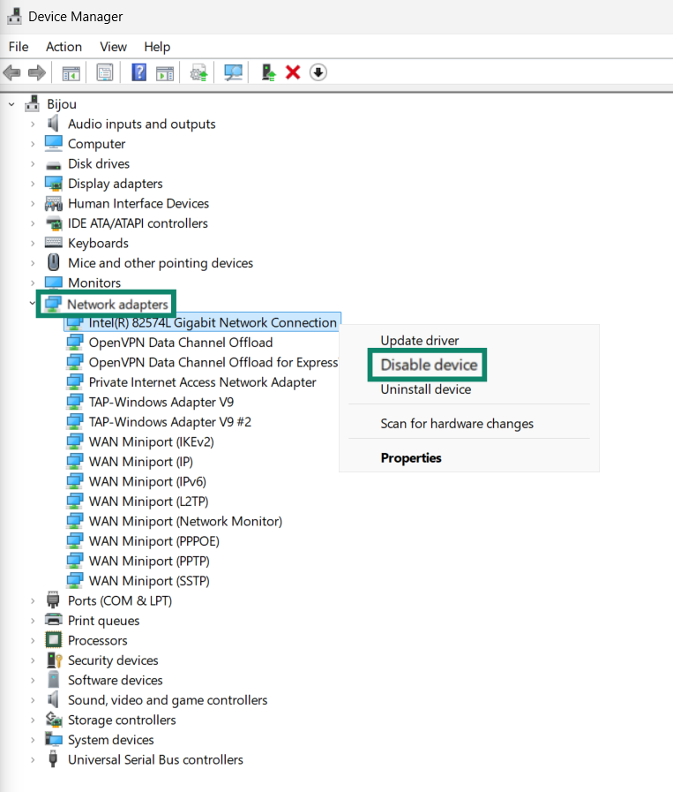The width and height of the screenshot is (673, 792).
Task: Collapse the Network adapters category
Action: tap(33, 303)
